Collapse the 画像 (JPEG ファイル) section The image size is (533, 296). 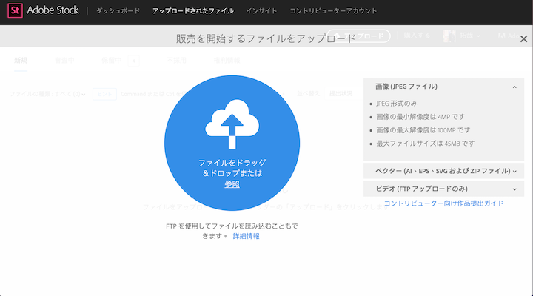(x=514, y=87)
